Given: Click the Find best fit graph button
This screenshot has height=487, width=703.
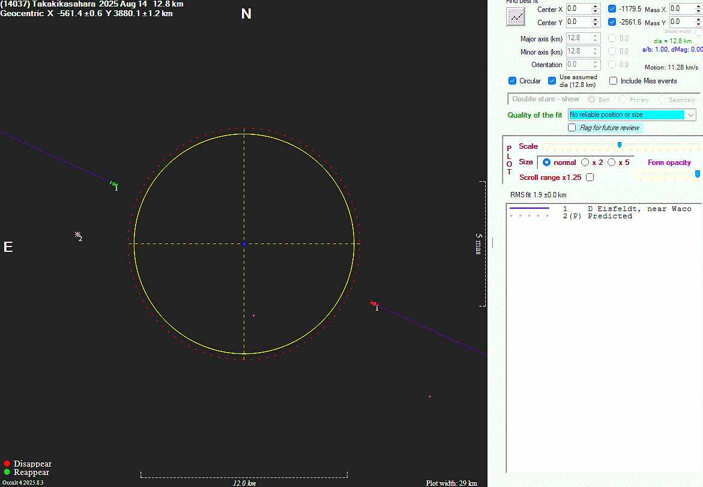Looking at the screenshot, I should click(515, 17).
